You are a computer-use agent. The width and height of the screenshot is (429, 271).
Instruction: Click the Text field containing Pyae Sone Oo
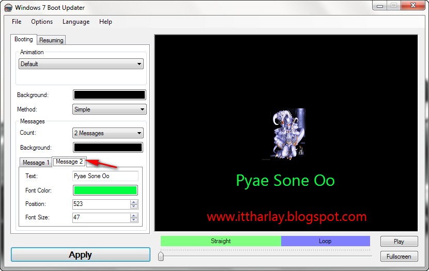pos(105,176)
